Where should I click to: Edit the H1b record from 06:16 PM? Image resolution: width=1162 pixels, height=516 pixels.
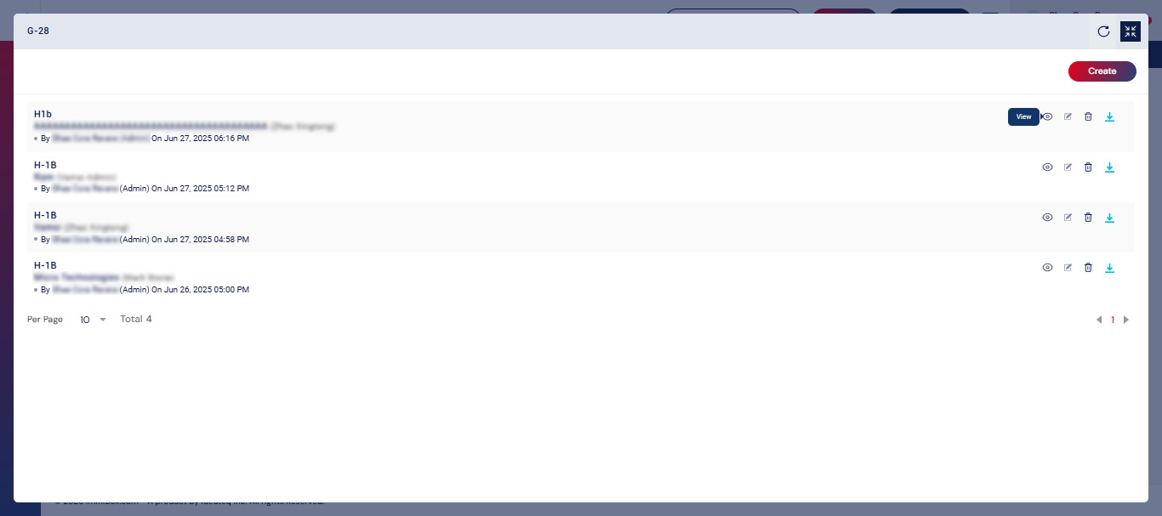[x=1068, y=117]
